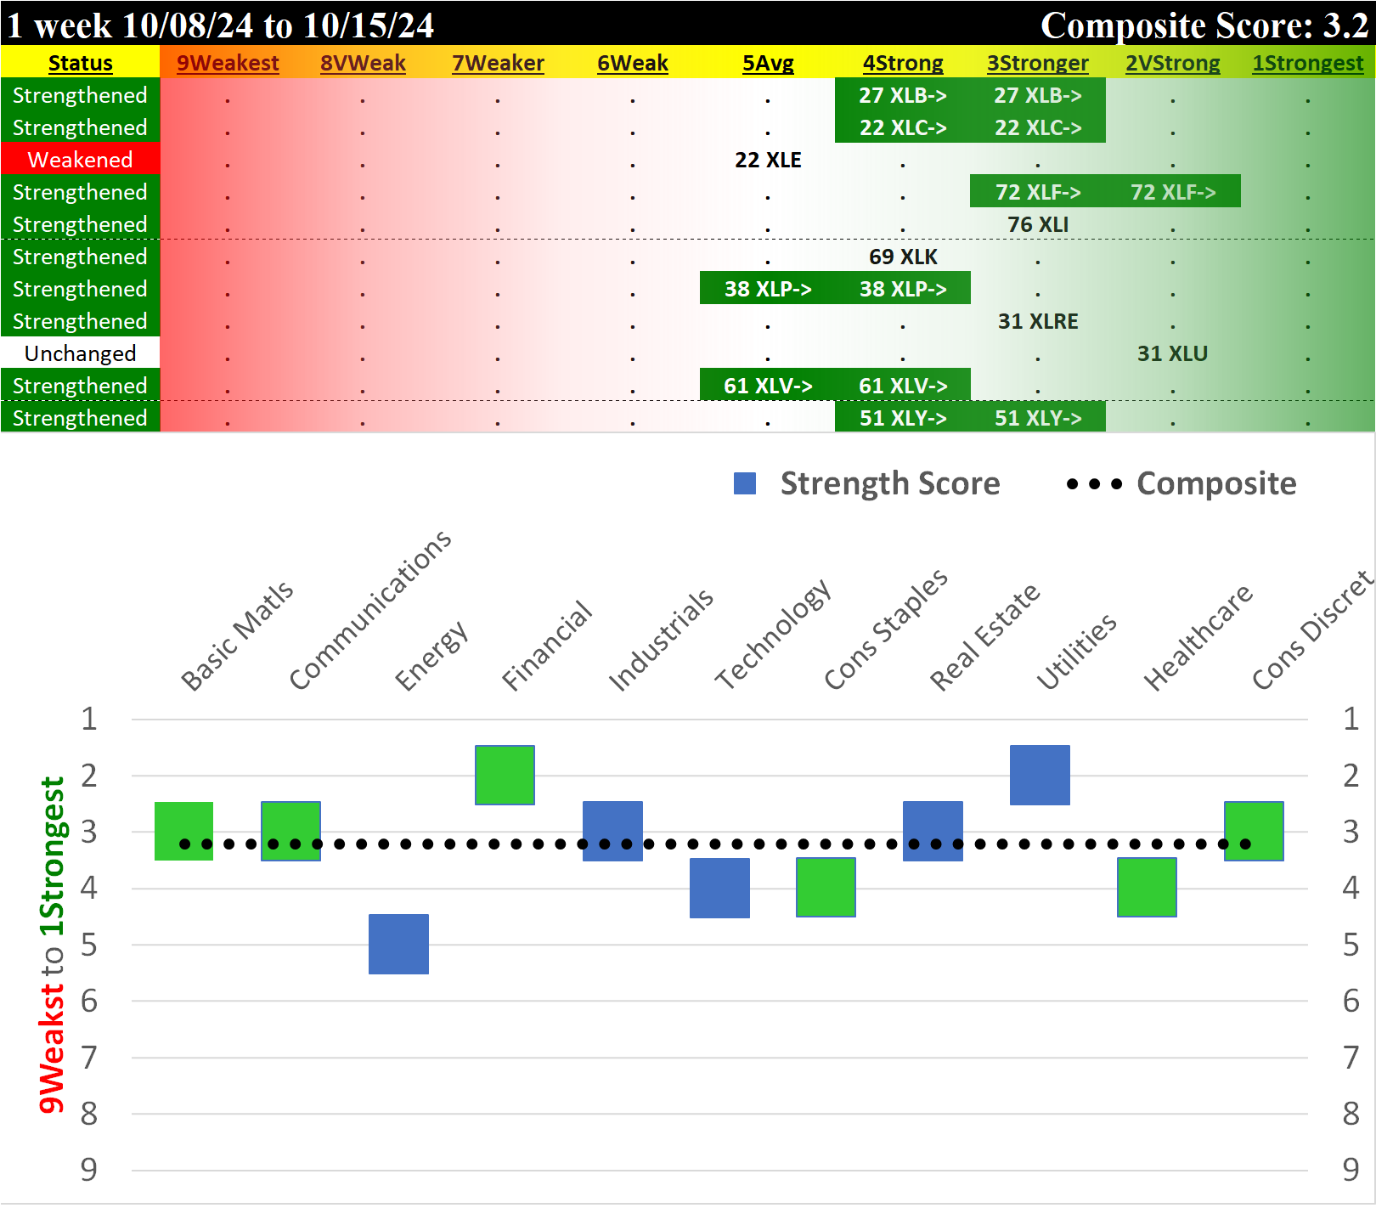Toggle the Unchanged status for XLU row
This screenshot has height=1208, width=1376.
[x=81, y=353]
